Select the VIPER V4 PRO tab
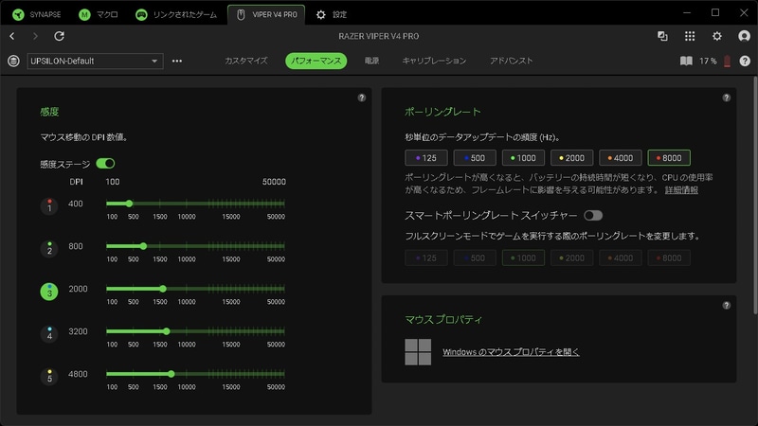 (266, 14)
